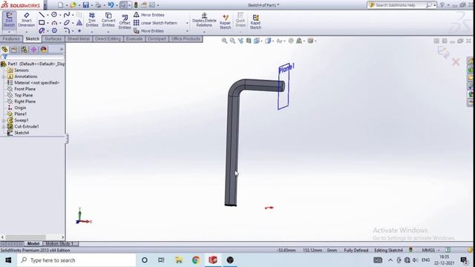Open dropdown arrow beside Line tool
Screen dimensions: 475x267
click(x=47, y=15)
